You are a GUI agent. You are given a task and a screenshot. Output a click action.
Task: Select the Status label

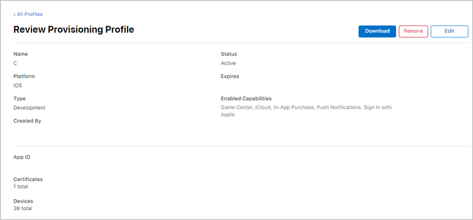(x=228, y=54)
